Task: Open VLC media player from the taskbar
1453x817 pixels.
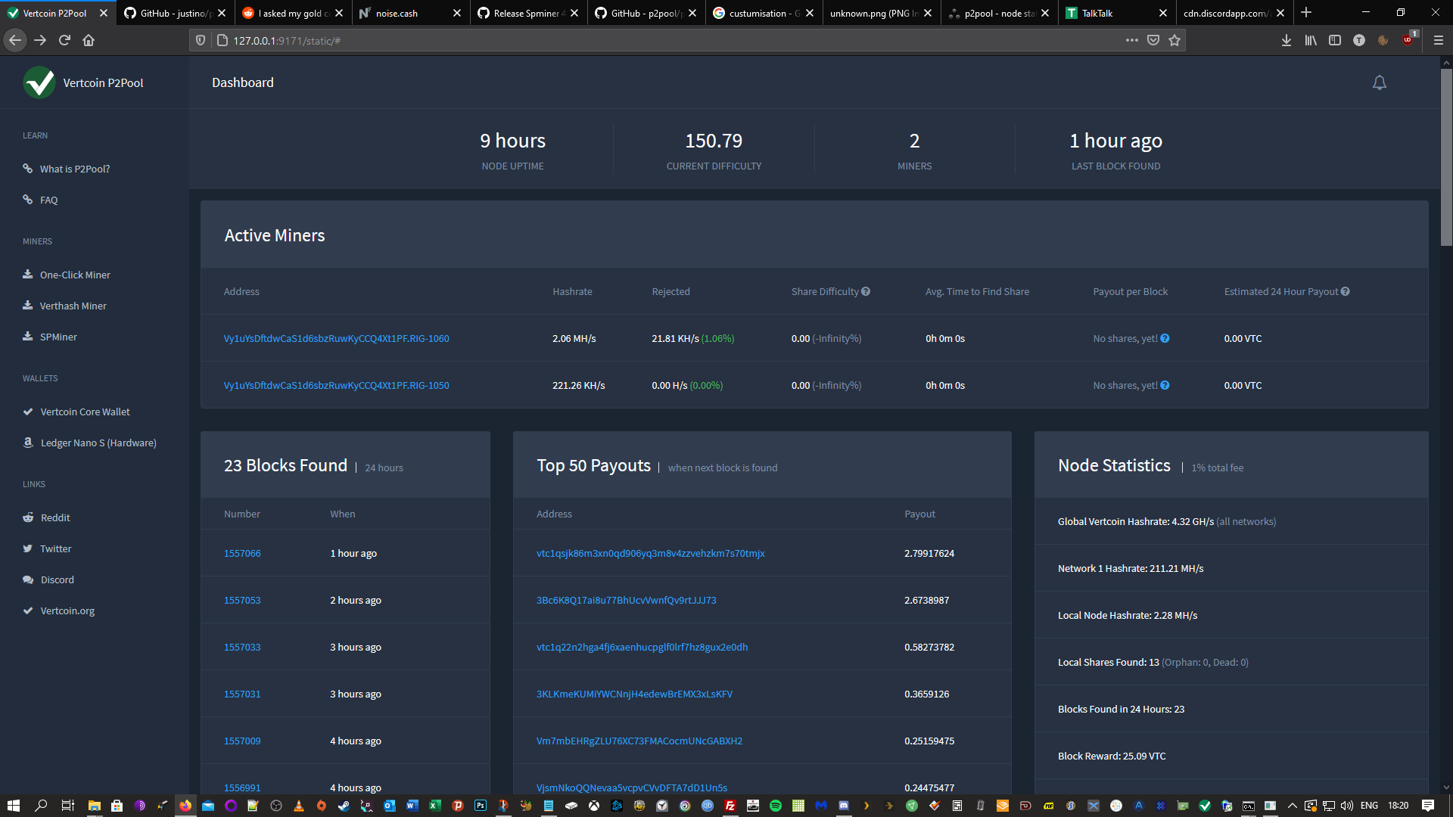Action: [x=299, y=806]
